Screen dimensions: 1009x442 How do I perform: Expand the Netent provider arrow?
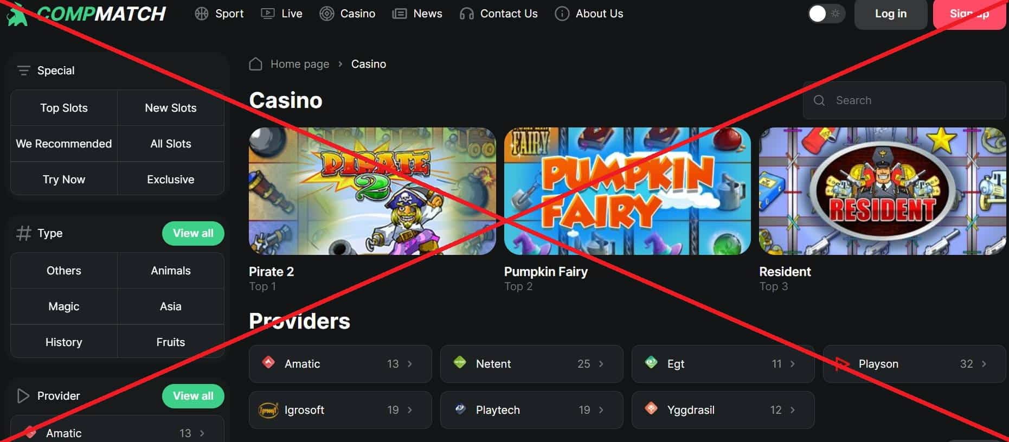click(601, 364)
